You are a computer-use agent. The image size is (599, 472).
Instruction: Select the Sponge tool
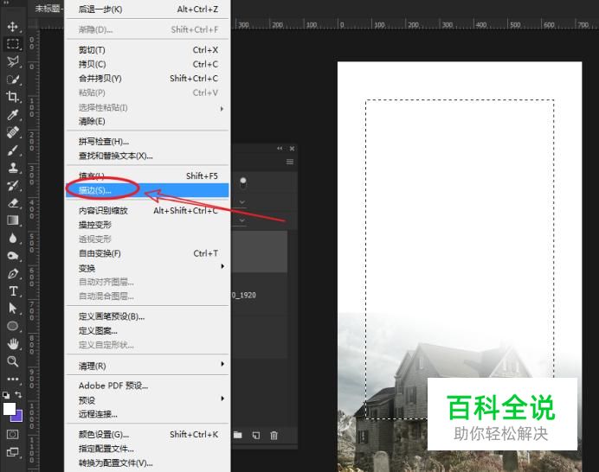point(13,256)
